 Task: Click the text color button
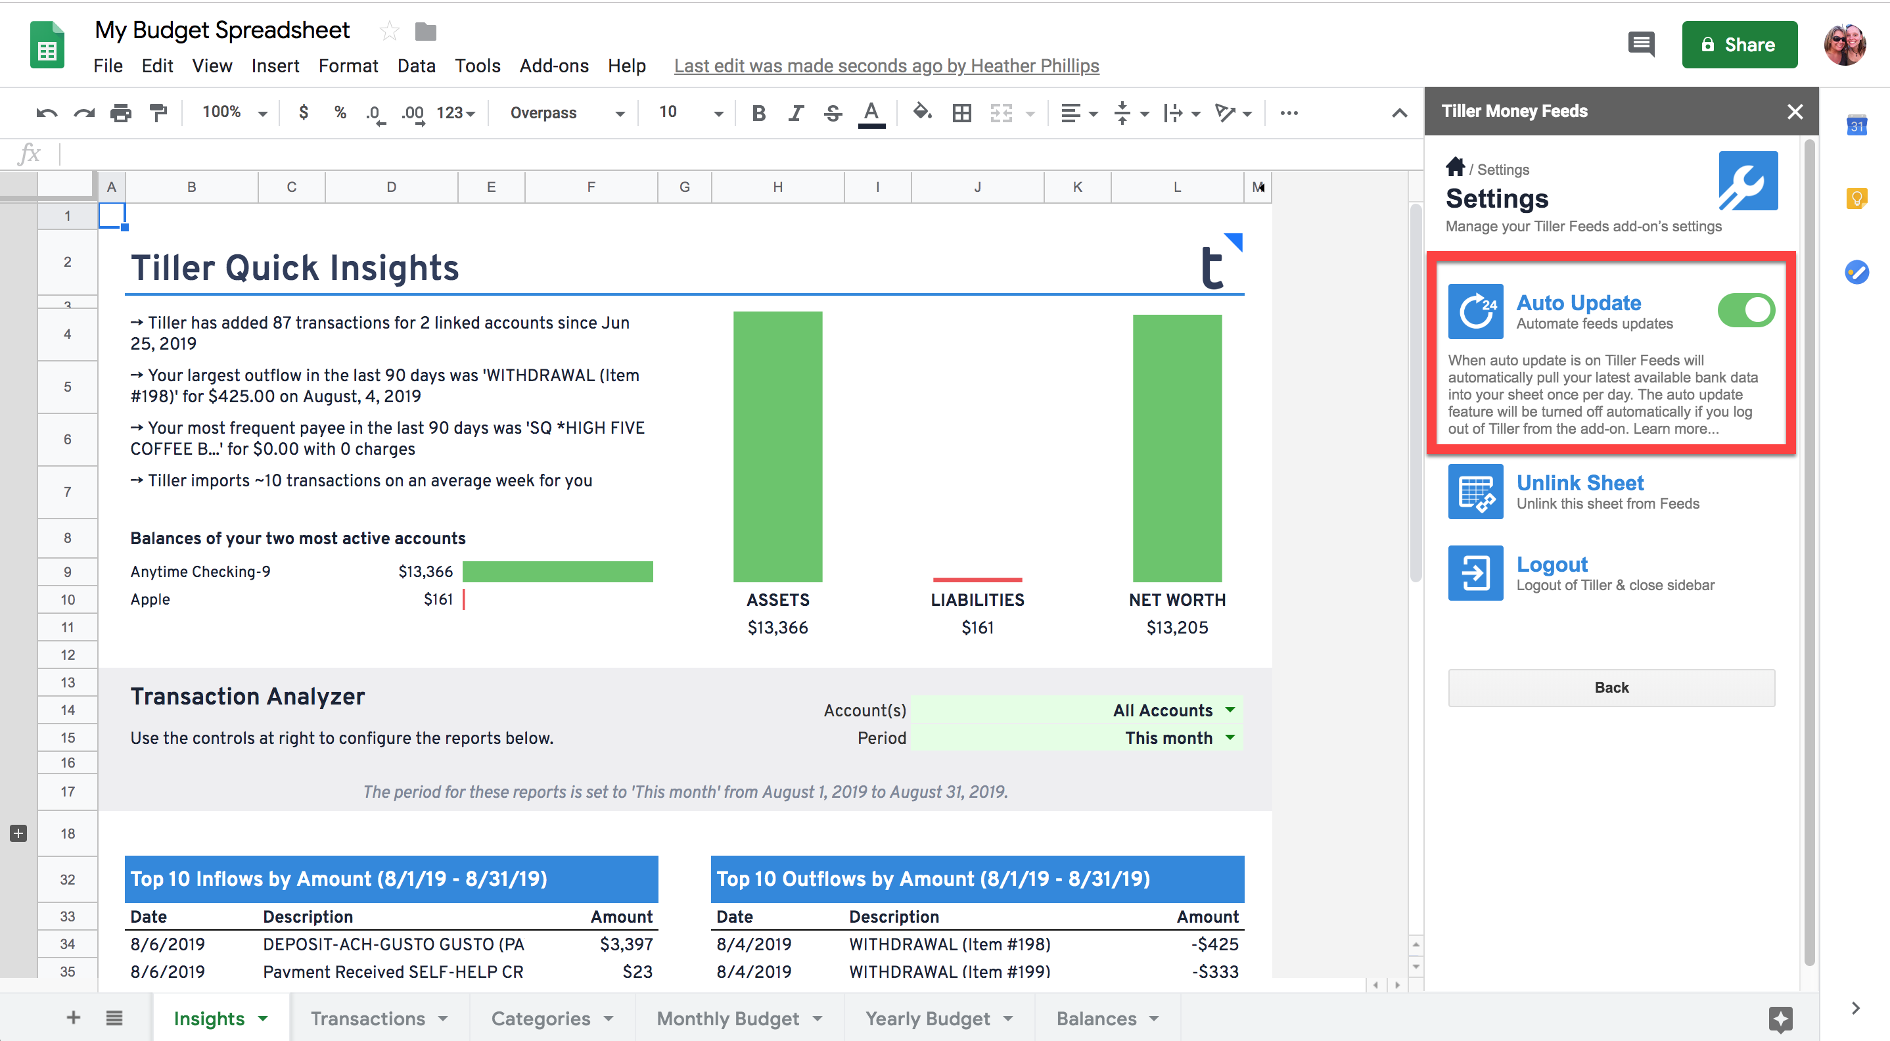pos(871,113)
